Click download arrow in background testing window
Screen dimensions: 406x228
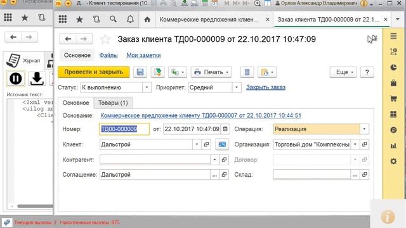coord(37,79)
